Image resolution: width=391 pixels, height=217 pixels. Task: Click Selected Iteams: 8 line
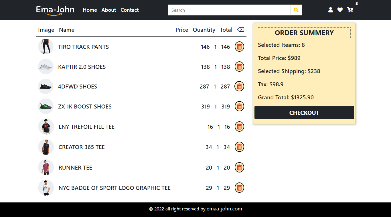point(281,45)
